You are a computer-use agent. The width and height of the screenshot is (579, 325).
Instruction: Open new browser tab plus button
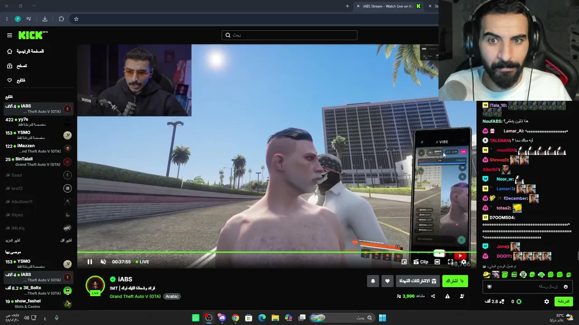coord(347,6)
